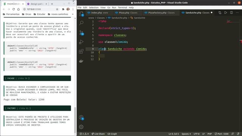Open the Help menu
242x136 pixels.
click(x=131, y=8)
